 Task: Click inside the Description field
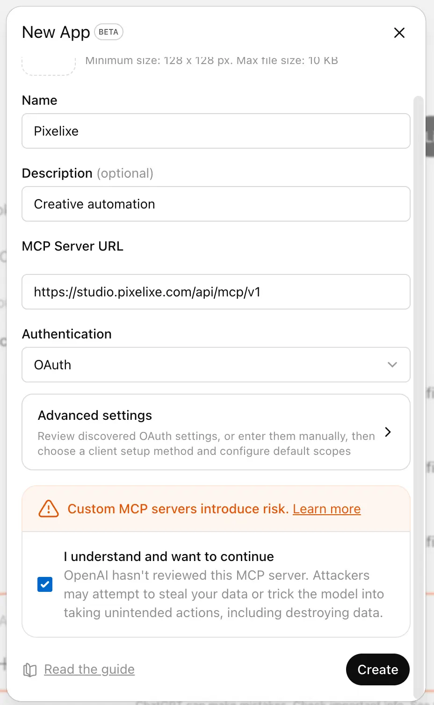pyautogui.click(x=216, y=204)
